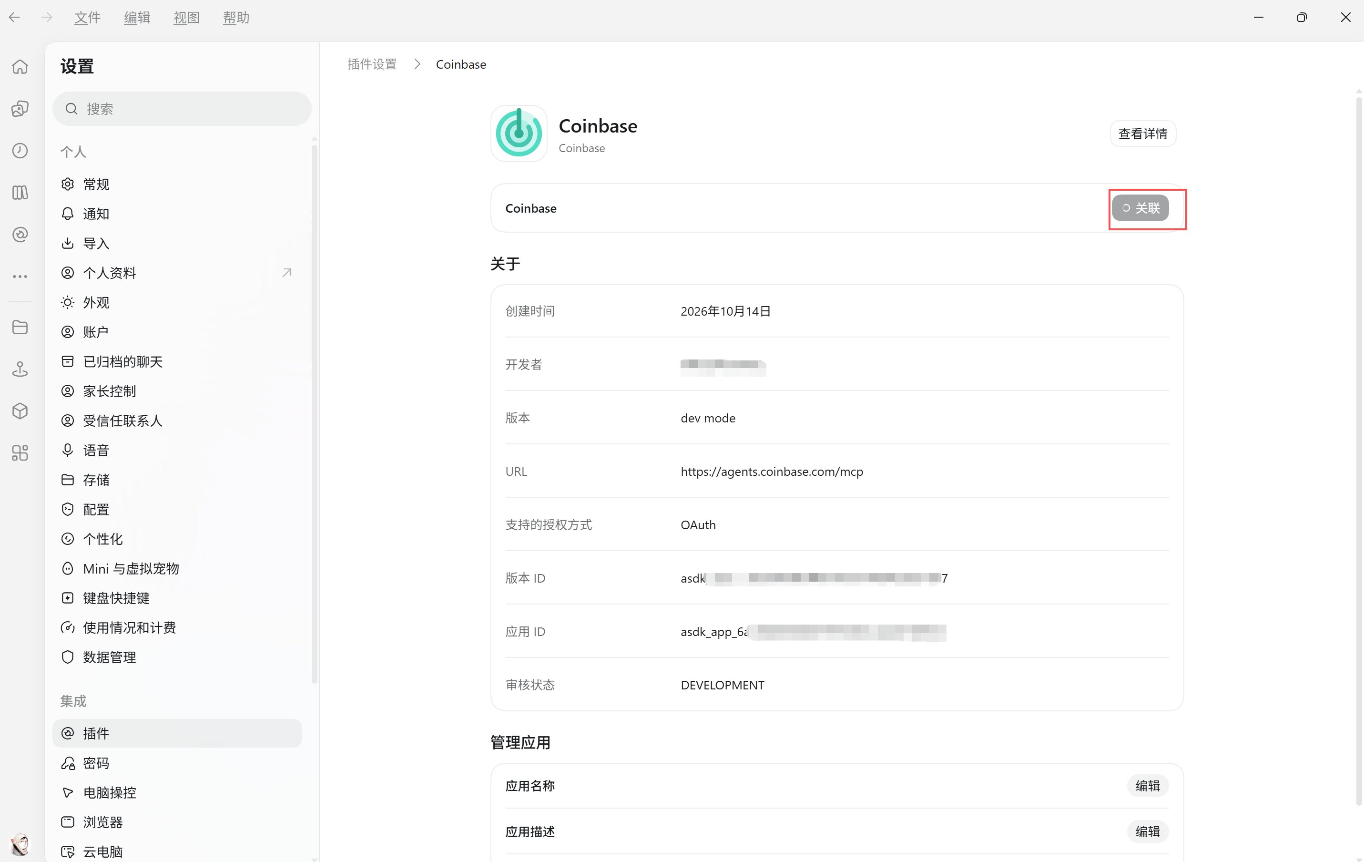Open the home icon in left rail
Image resolution: width=1364 pixels, height=862 pixels.
click(x=20, y=67)
